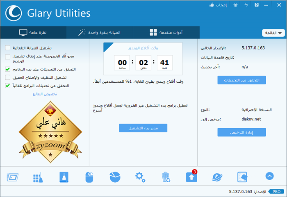Screen dimensions: 287x197
Task: Click the thumbs-up like icon in title bar
Action: point(212,5)
